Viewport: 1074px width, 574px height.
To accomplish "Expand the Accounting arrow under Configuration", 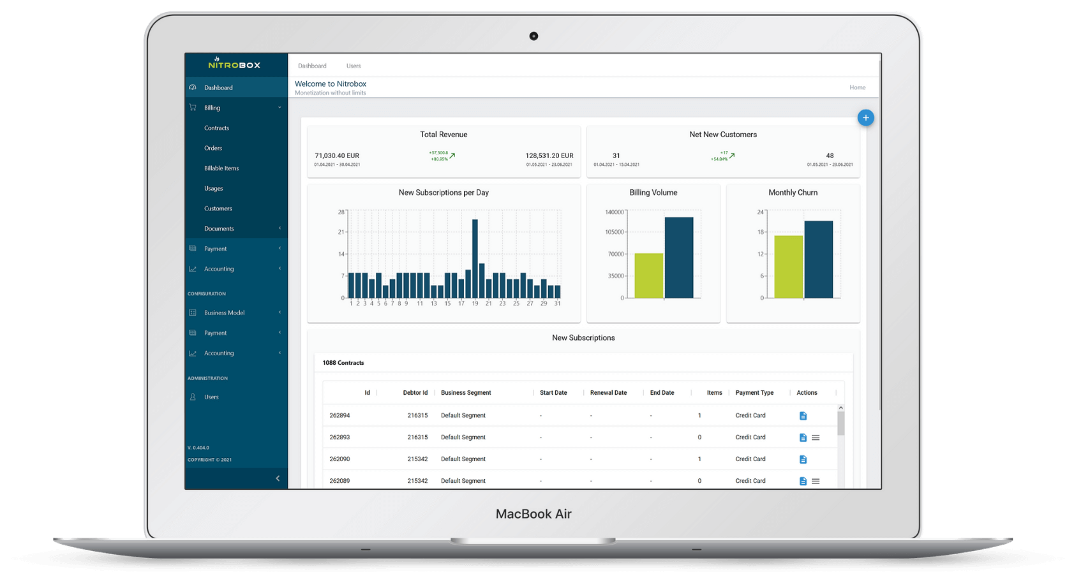I will coord(280,353).
